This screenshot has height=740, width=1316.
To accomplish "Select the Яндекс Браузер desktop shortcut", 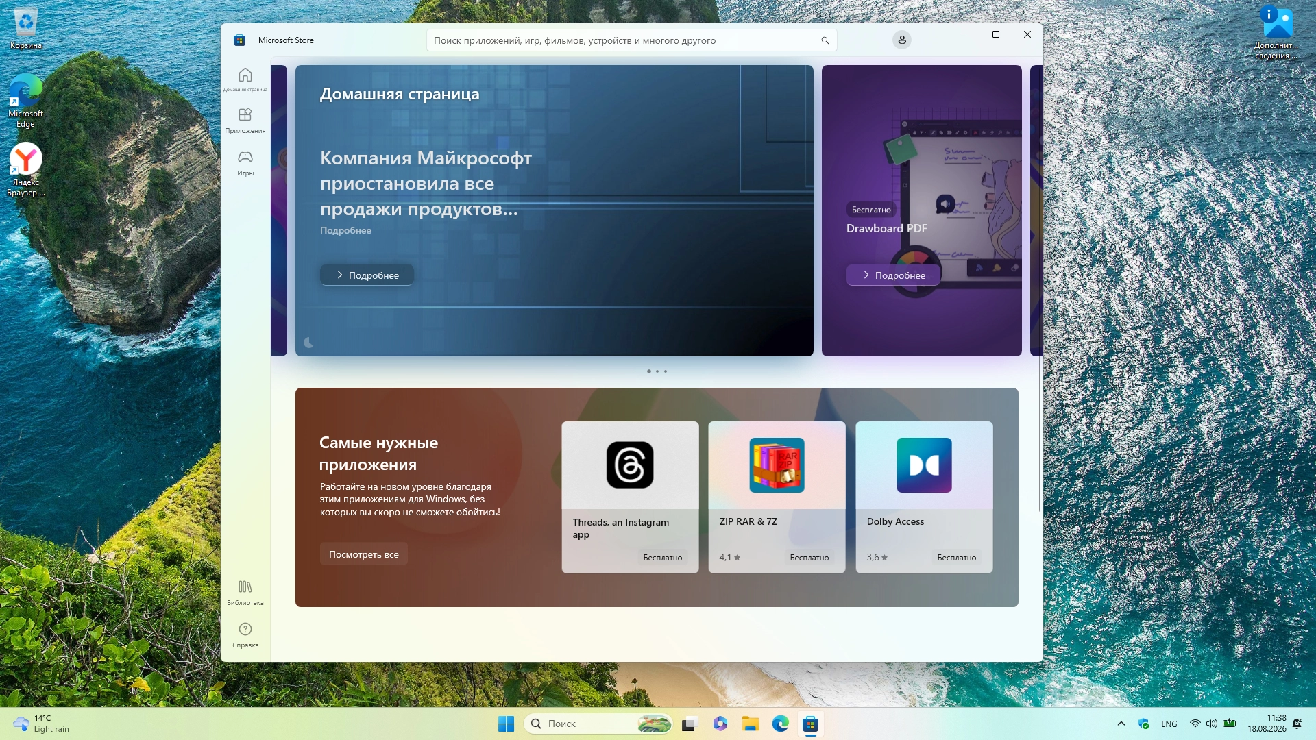I will click(26, 169).
